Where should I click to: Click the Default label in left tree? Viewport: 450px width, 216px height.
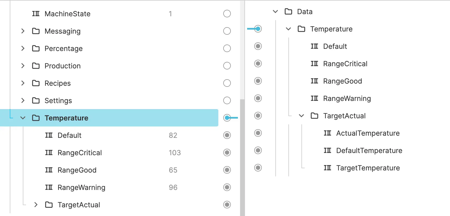click(70, 135)
